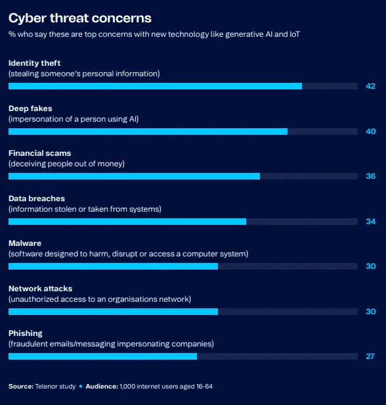Click the value 40 beside Deep fakes

(370, 131)
